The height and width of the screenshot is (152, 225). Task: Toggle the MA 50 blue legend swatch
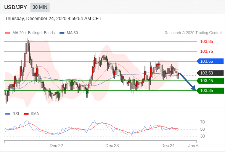(x=62, y=33)
